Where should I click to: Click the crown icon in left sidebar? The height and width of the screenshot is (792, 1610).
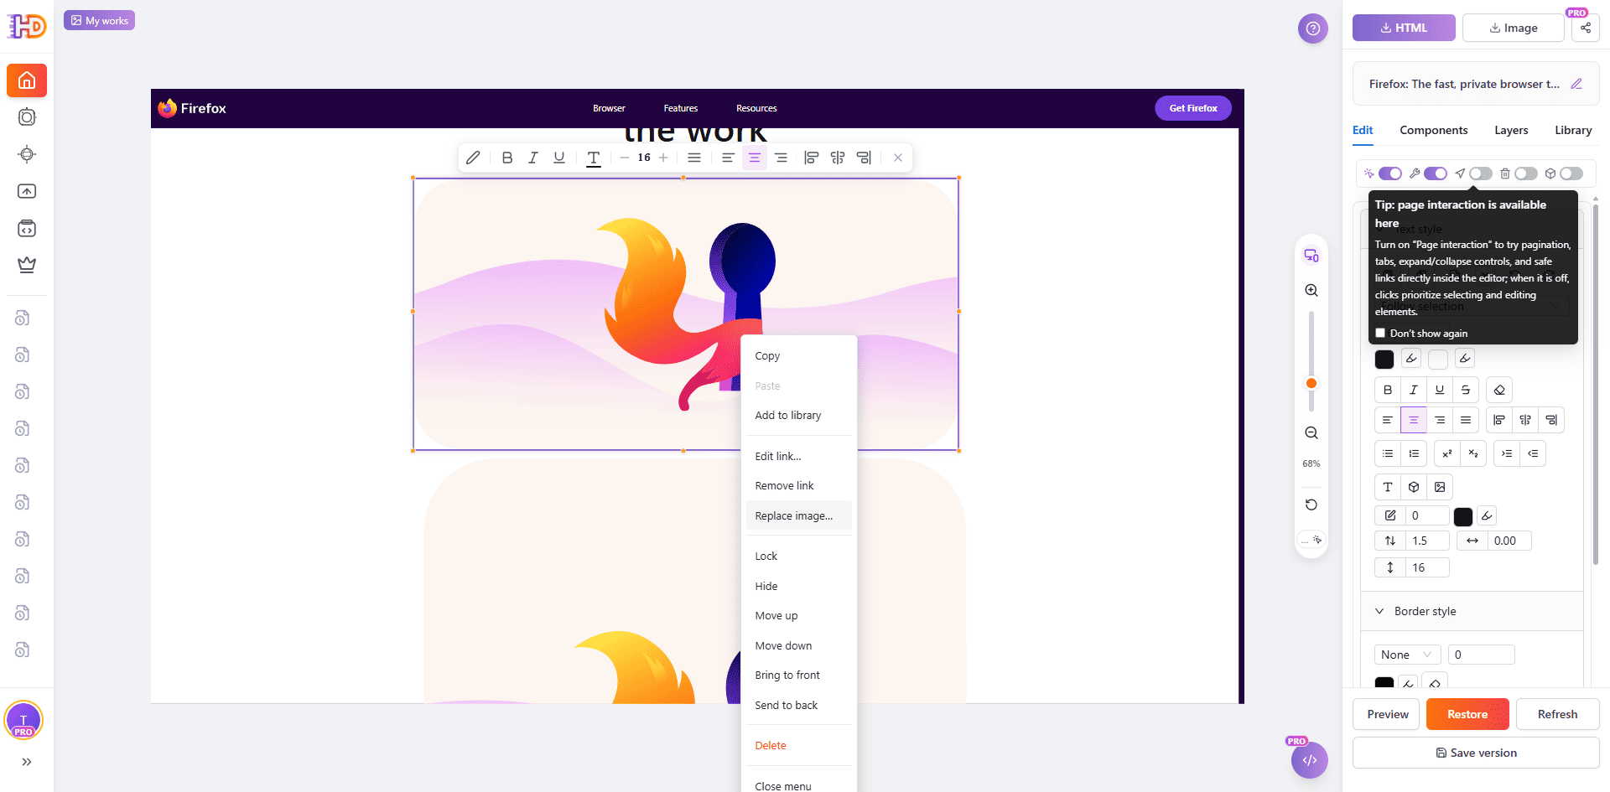pos(27,265)
